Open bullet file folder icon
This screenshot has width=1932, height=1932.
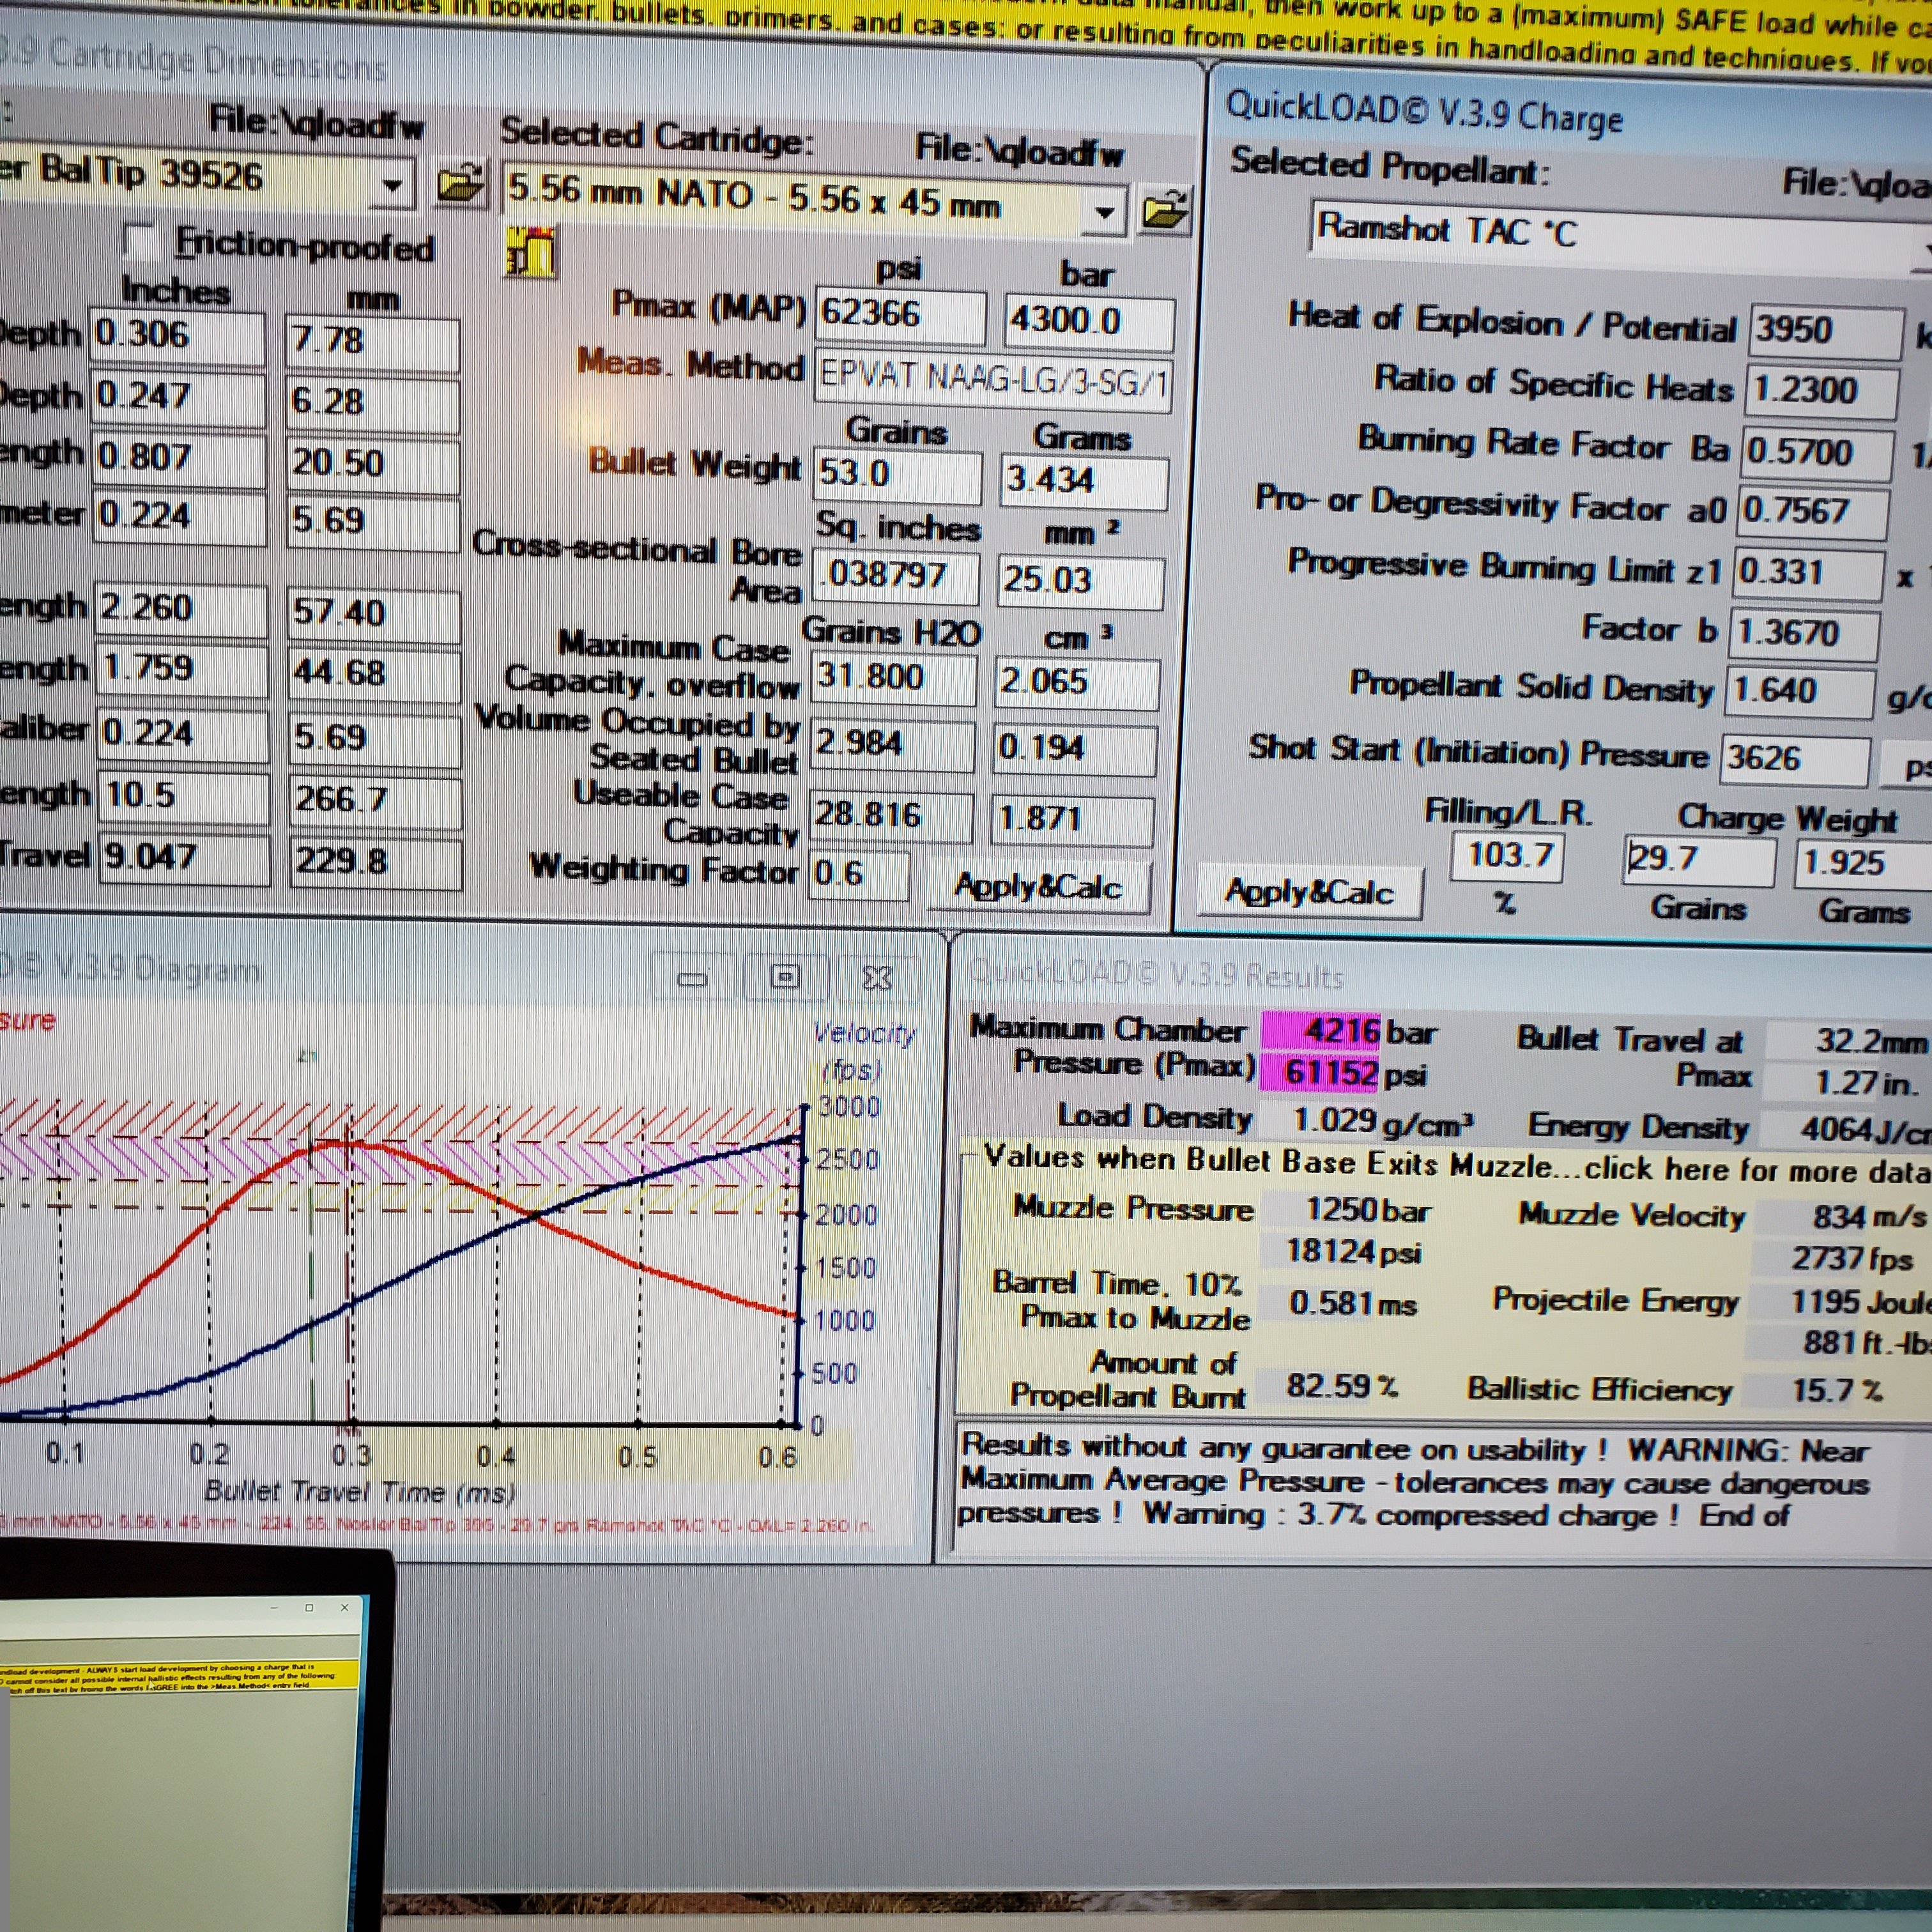(461, 185)
